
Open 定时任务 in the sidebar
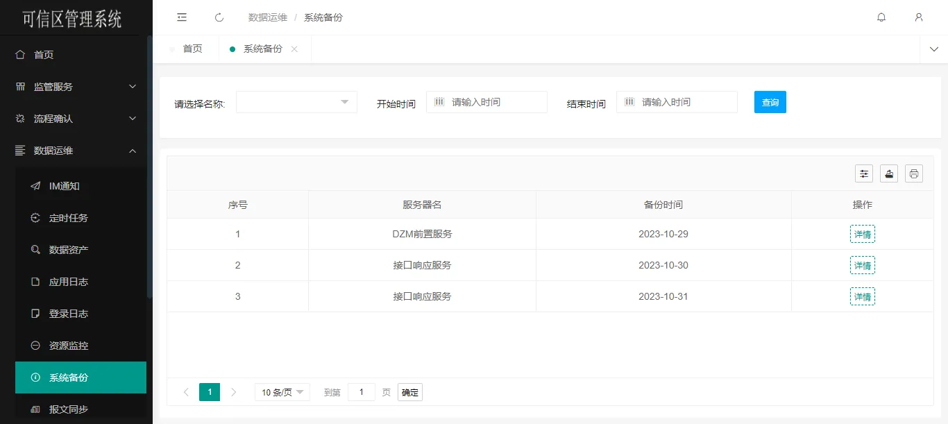point(69,218)
